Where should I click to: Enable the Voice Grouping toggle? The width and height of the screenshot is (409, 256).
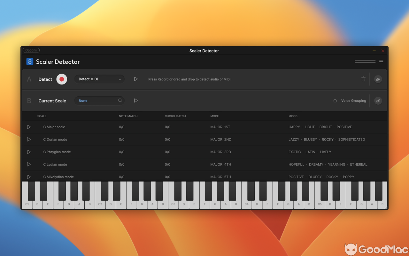coord(335,100)
